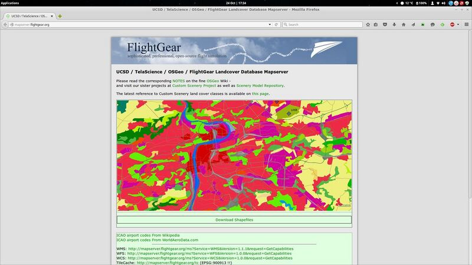Open the network status panel icon
This screenshot has width=472, height=265.
click(438, 3)
